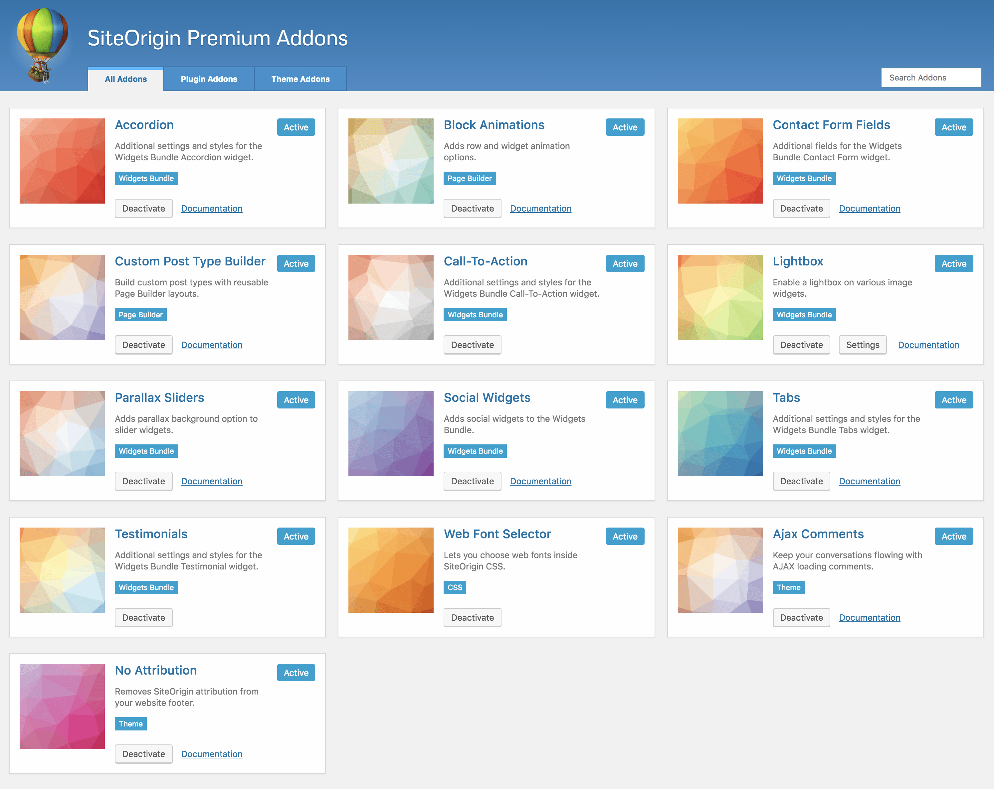This screenshot has width=994, height=789.
Task: Open the Accordion addon thumbnail
Action: point(61,160)
